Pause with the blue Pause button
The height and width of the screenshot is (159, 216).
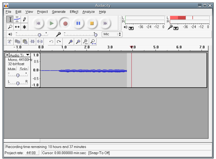click(x=78, y=23)
